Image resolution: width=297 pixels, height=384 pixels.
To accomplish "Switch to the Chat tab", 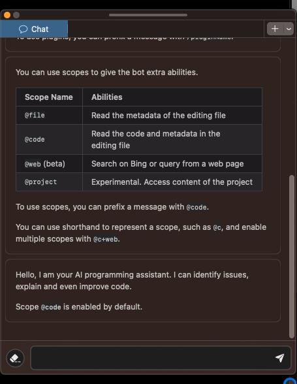I will (x=34, y=29).
